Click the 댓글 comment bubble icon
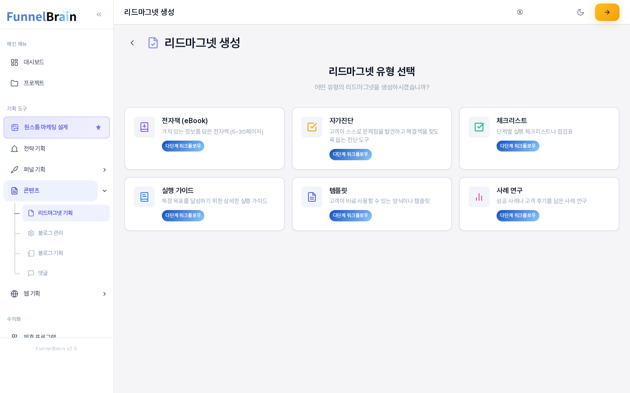This screenshot has height=393, width=630. [31, 273]
